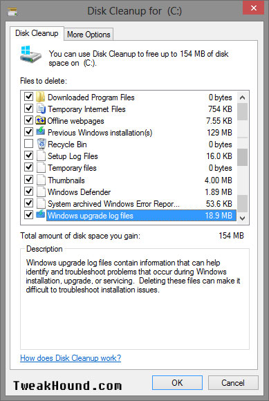Image resolution: width=269 pixels, height=401 pixels.
Task: Click the 4.00 MB size value
Action: (218, 180)
